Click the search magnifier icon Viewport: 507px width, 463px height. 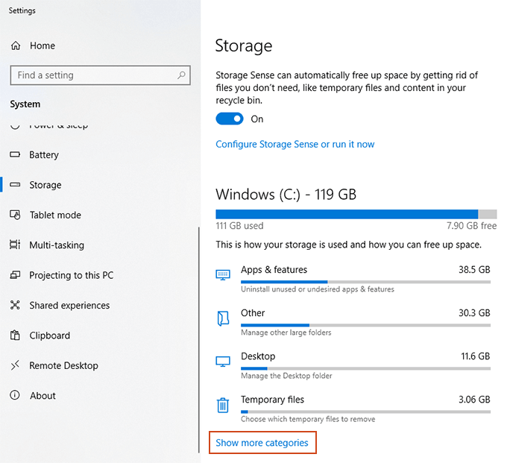tap(181, 75)
